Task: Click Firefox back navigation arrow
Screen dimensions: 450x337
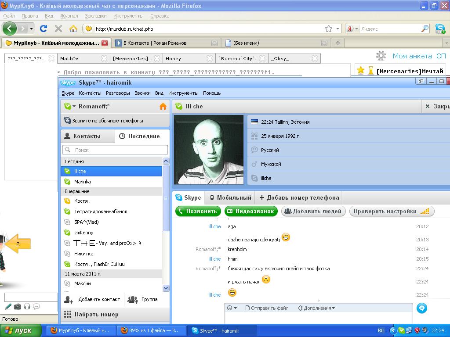Action: (x=10, y=29)
